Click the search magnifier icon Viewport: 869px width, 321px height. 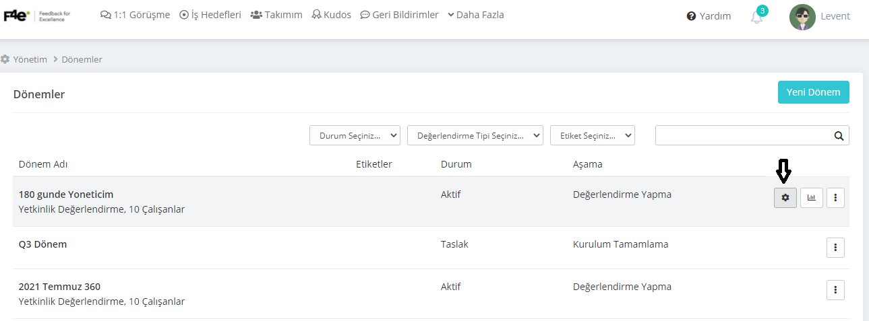pyautogui.click(x=839, y=135)
